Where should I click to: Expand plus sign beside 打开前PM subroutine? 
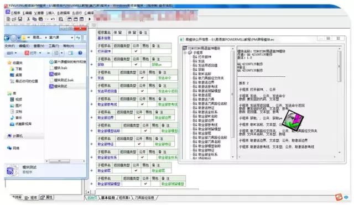click(92, 51)
